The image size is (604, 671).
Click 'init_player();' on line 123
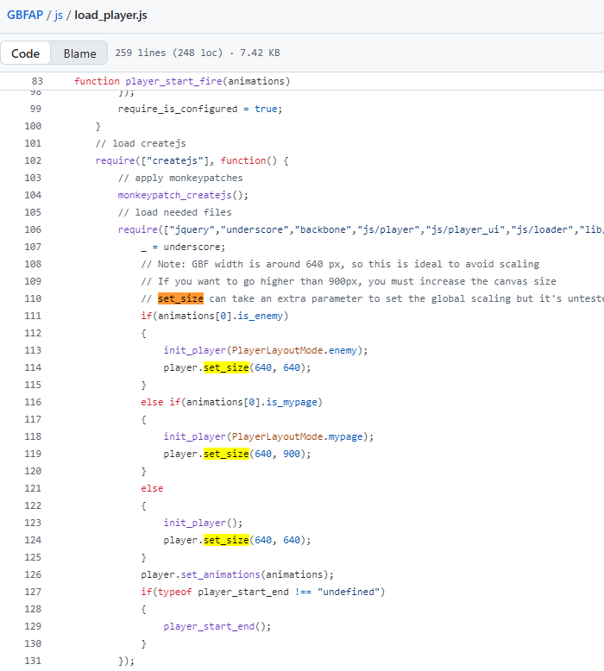(x=203, y=523)
